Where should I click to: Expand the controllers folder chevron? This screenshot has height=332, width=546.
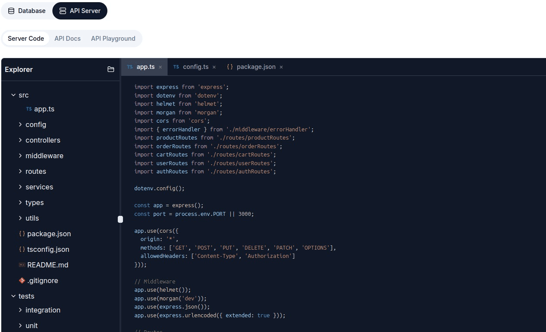tap(20, 140)
